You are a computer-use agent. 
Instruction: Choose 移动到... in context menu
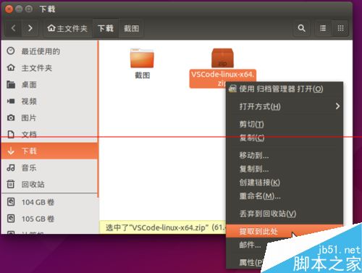285,155
